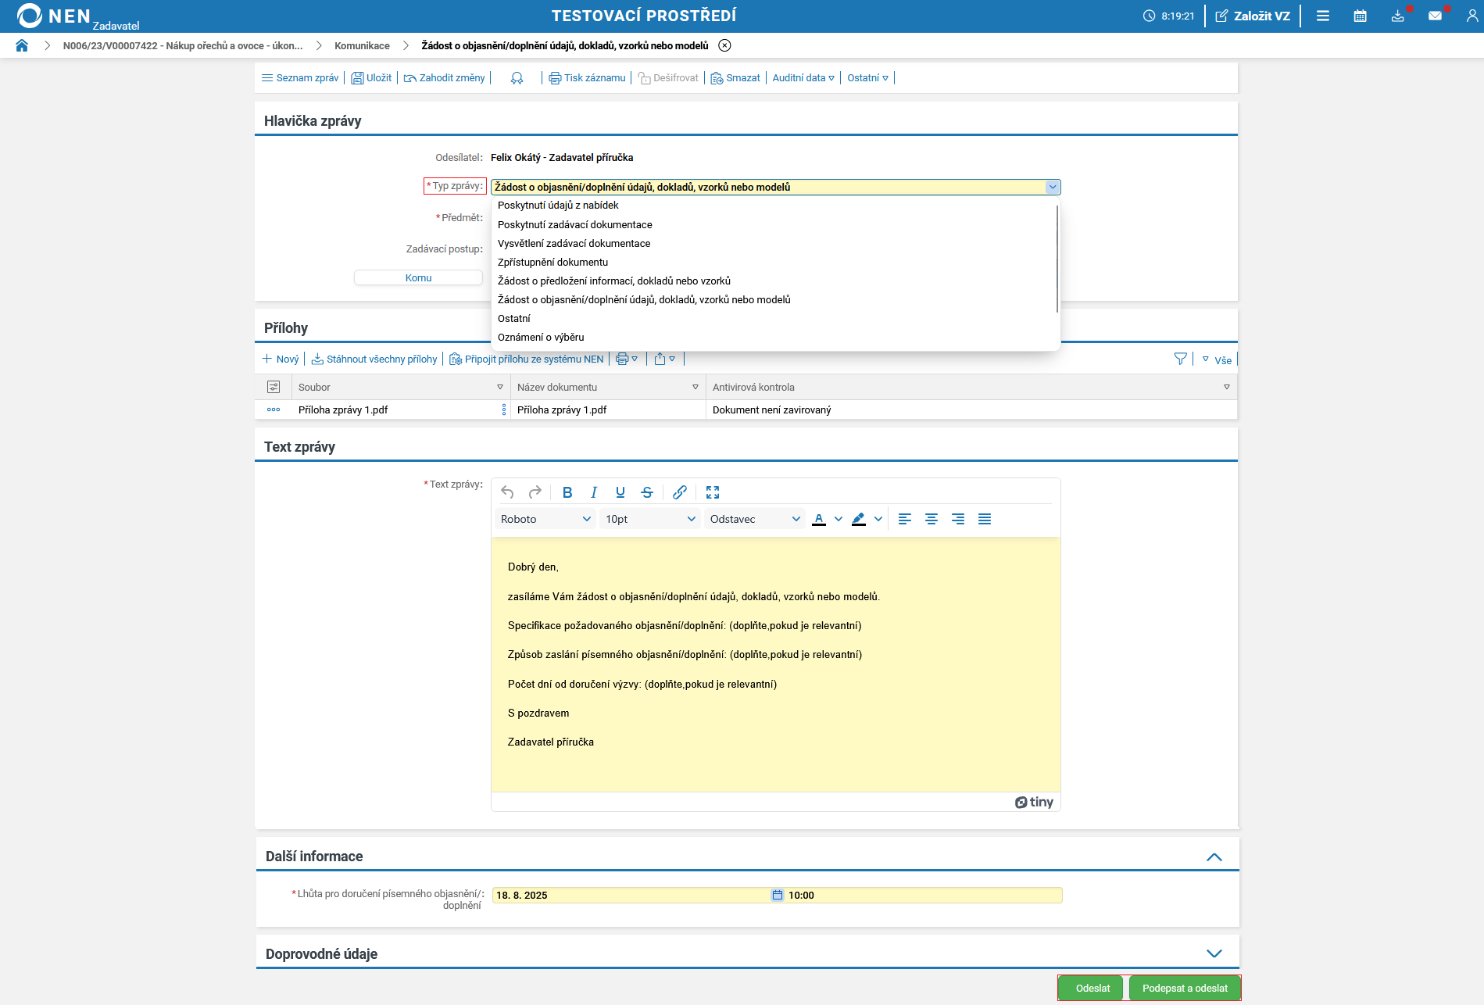Open column settings icon in attachments table

point(274,387)
